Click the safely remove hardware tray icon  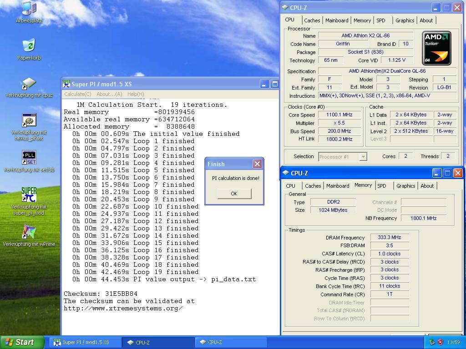tap(432, 342)
